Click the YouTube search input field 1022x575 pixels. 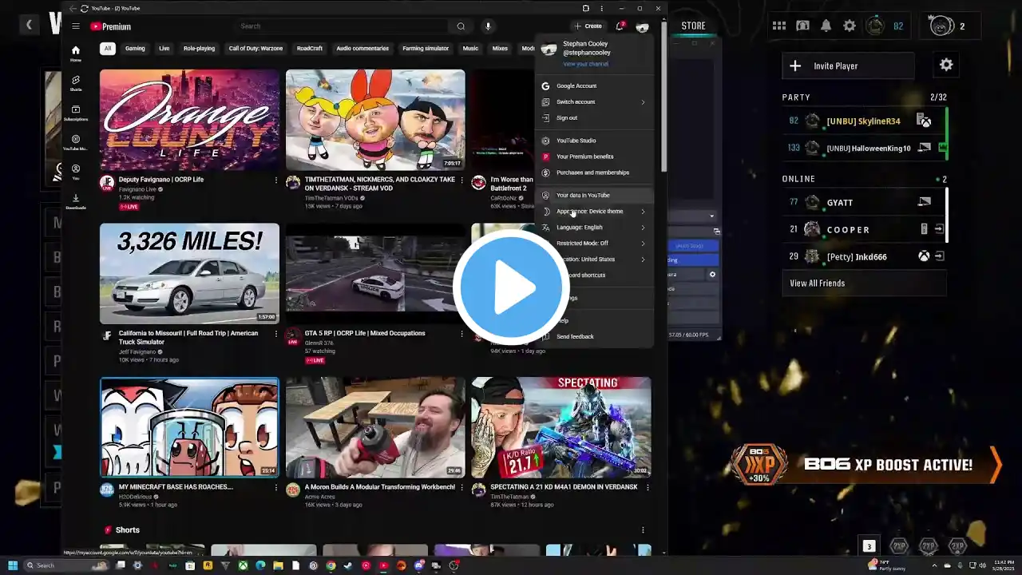(343, 26)
